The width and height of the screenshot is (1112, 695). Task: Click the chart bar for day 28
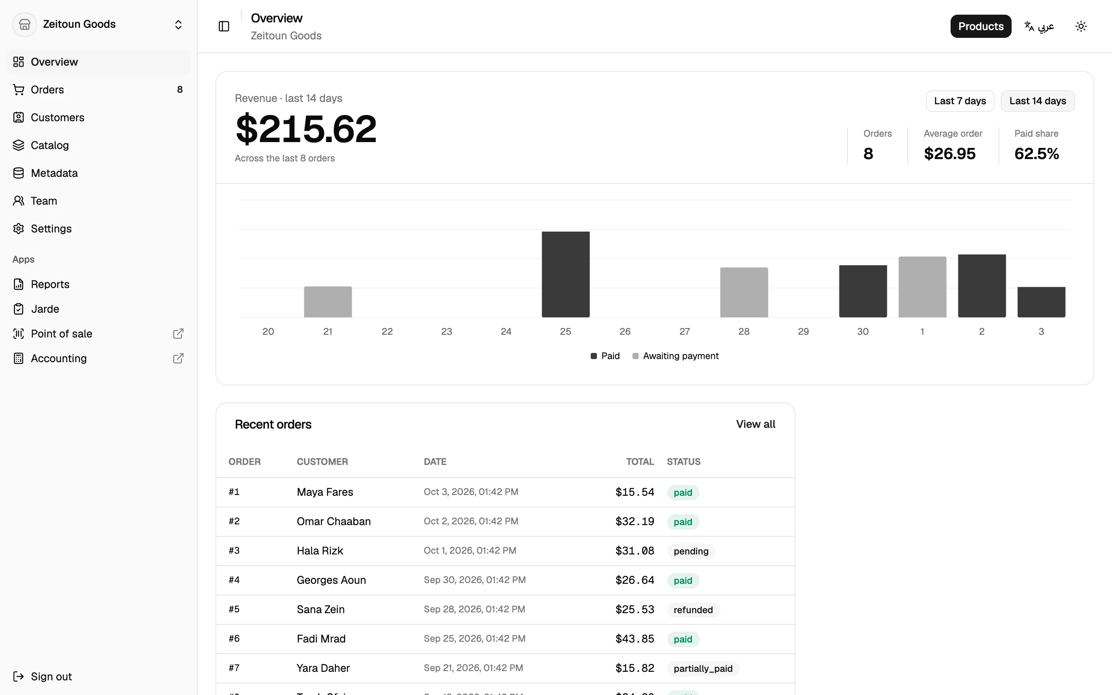click(x=744, y=292)
